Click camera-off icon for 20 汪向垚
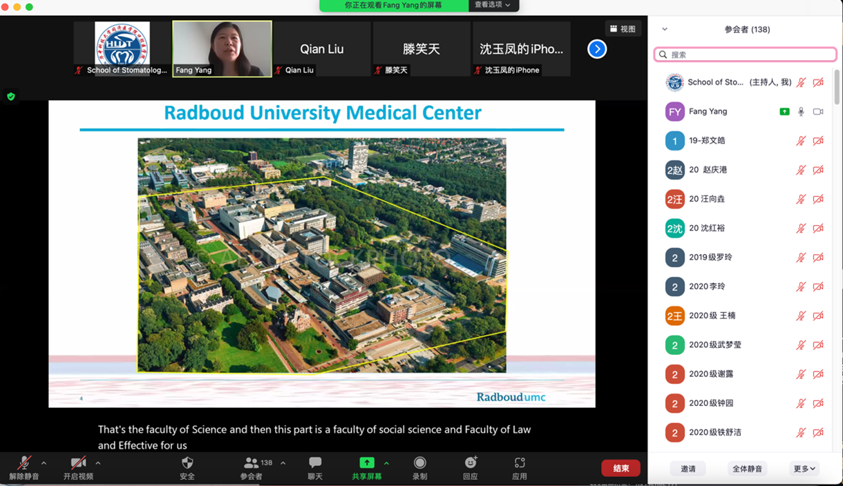 coord(818,199)
